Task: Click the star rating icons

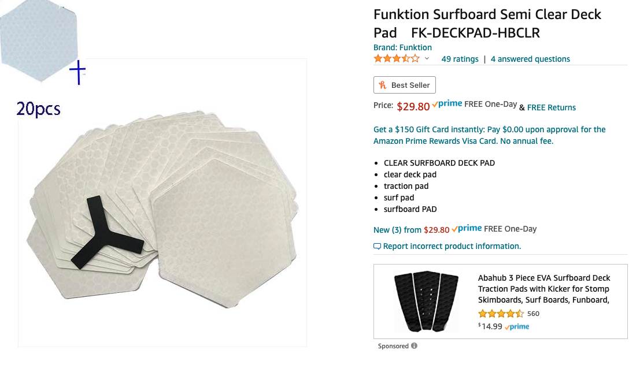Action: [397, 58]
